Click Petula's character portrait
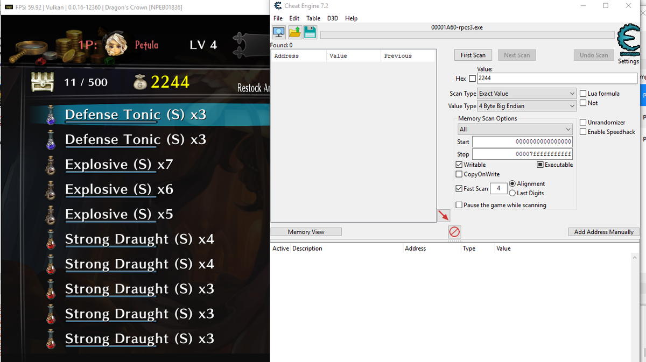 click(x=115, y=45)
